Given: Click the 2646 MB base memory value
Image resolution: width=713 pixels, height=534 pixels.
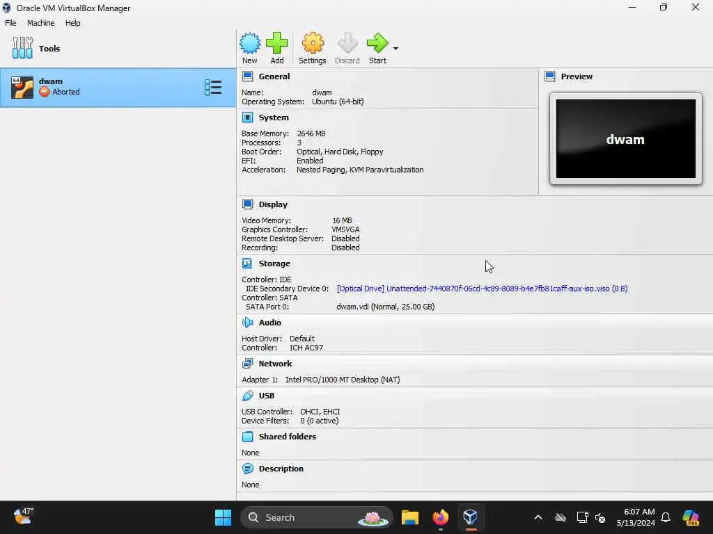Looking at the screenshot, I should click(x=311, y=133).
